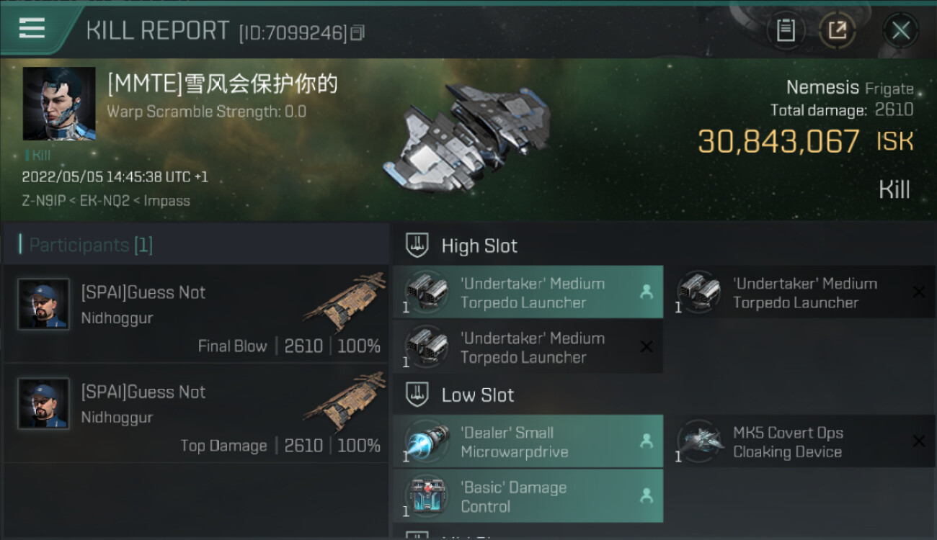Viewport: 937px width, 540px height.
Task: Select the victim character portrait
Action: coord(59,104)
